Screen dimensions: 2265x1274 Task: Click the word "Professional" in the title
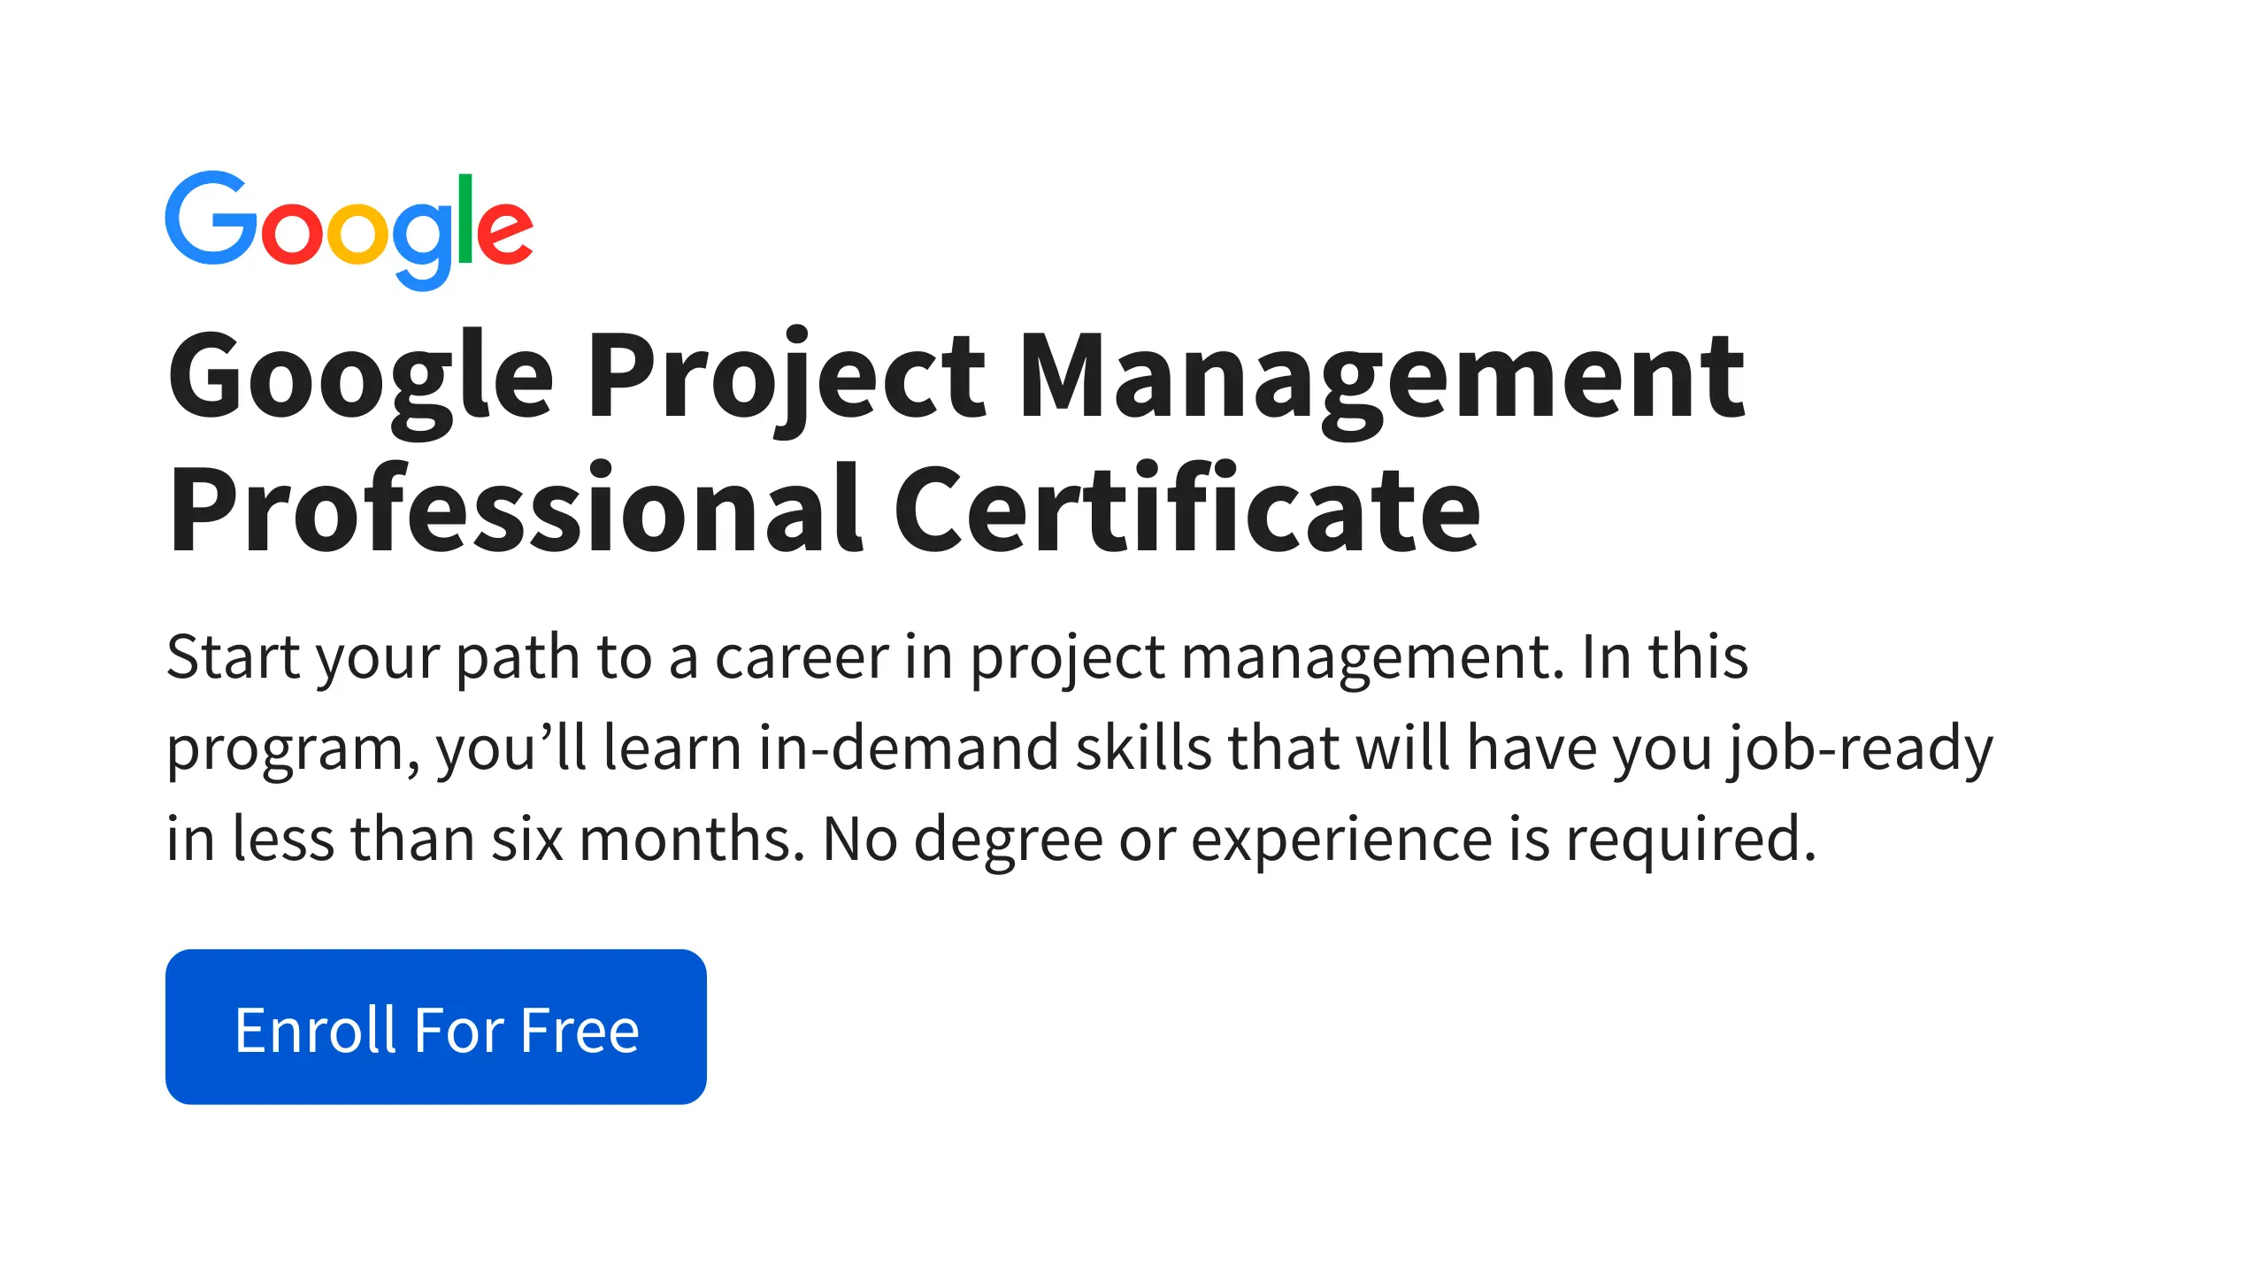tap(515, 510)
